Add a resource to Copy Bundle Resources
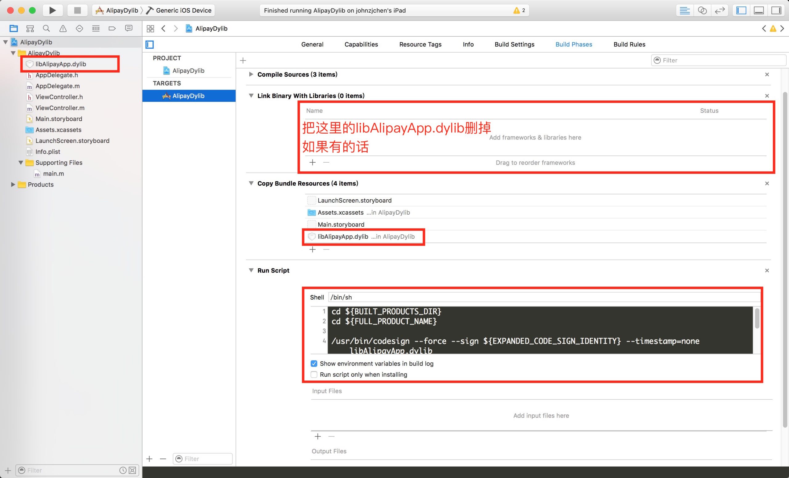Screen dimensions: 789x478 313,249
